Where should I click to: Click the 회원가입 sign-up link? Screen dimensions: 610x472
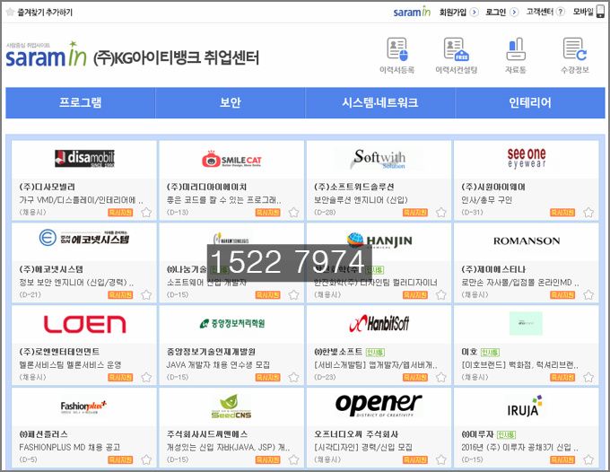(x=453, y=12)
